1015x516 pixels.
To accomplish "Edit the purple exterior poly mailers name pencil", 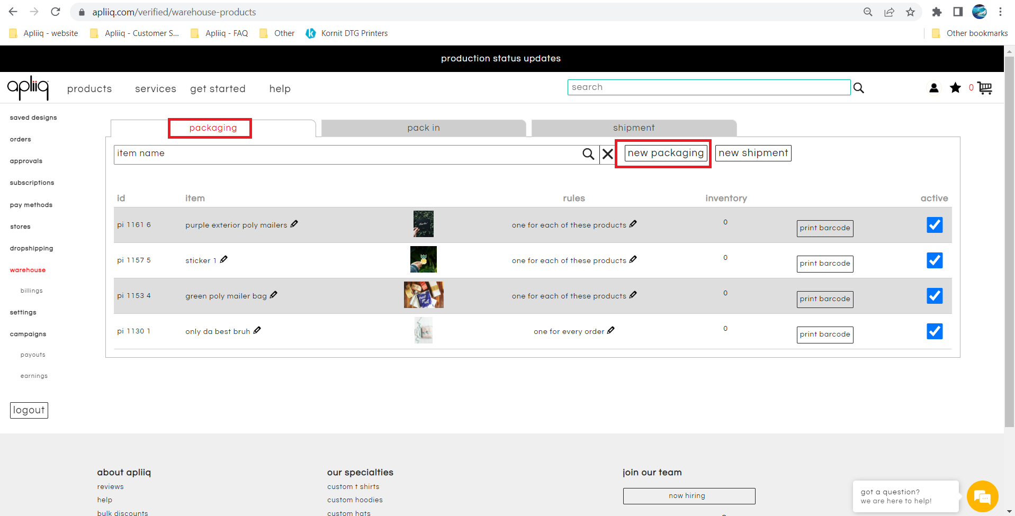I will coord(294,224).
